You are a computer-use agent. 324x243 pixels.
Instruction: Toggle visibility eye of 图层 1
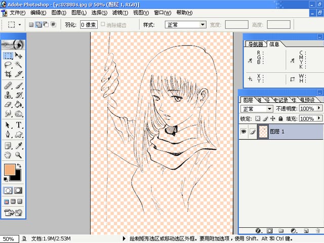[244, 132]
